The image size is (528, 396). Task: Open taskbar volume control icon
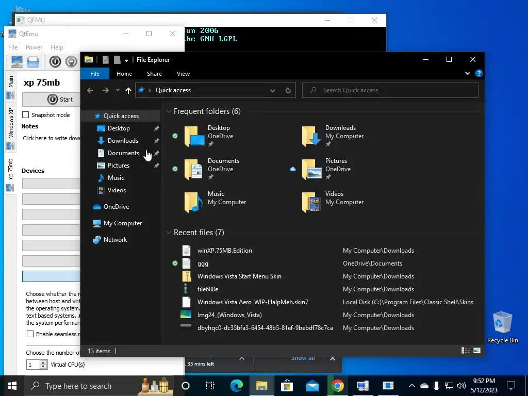[461, 386]
